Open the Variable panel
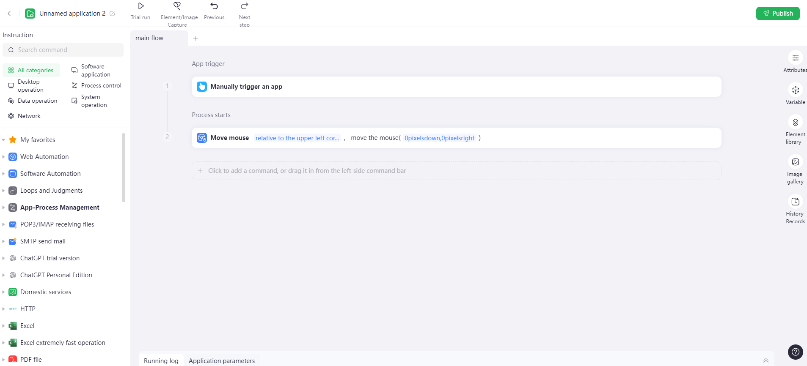Image resolution: width=807 pixels, height=366 pixels. (x=795, y=94)
